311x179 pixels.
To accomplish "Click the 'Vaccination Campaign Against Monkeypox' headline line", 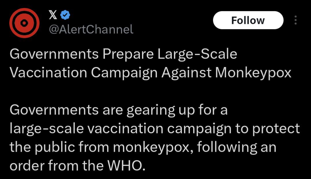I will (x=150, y=73).
